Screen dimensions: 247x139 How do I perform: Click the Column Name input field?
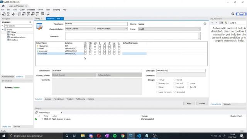pos(97,71)
